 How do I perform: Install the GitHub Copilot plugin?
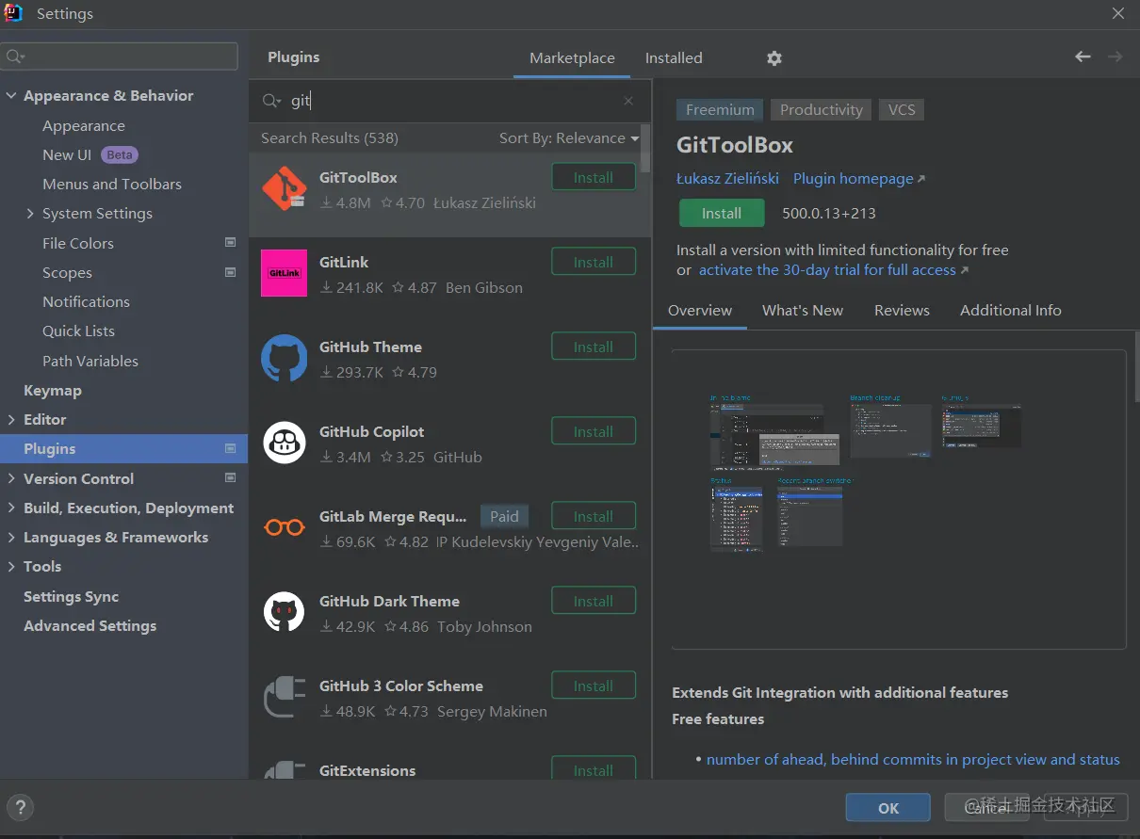click(594, 431)
